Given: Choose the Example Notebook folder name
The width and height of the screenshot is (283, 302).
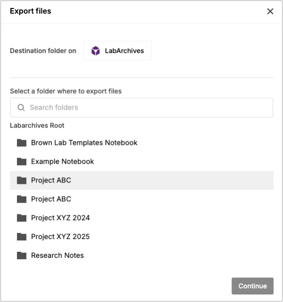Looking at the screenshot, I should [62, 161].
